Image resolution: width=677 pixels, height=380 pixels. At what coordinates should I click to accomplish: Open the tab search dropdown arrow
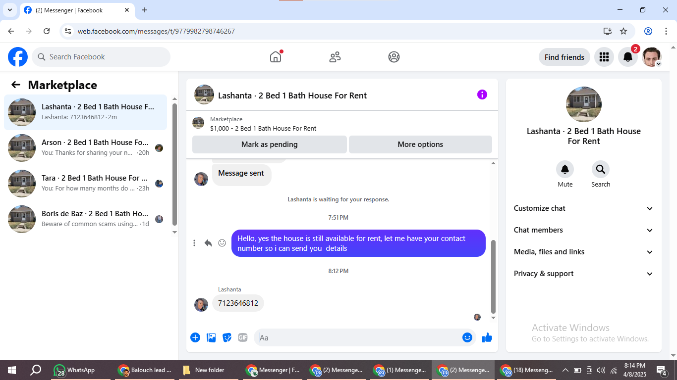coord(9,10)
